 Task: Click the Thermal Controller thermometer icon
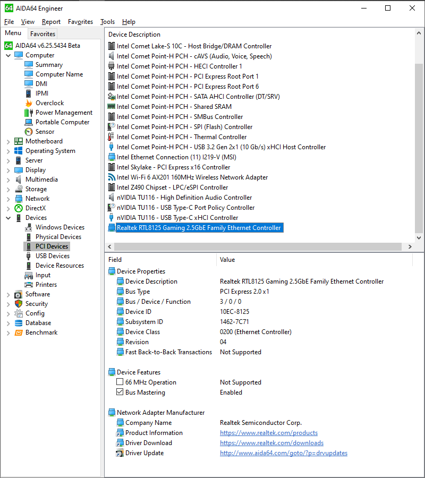(112, 137)
